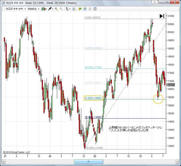The image size is (181, 166).
Task: Select the cursor pointer tool
Action: 67,9
